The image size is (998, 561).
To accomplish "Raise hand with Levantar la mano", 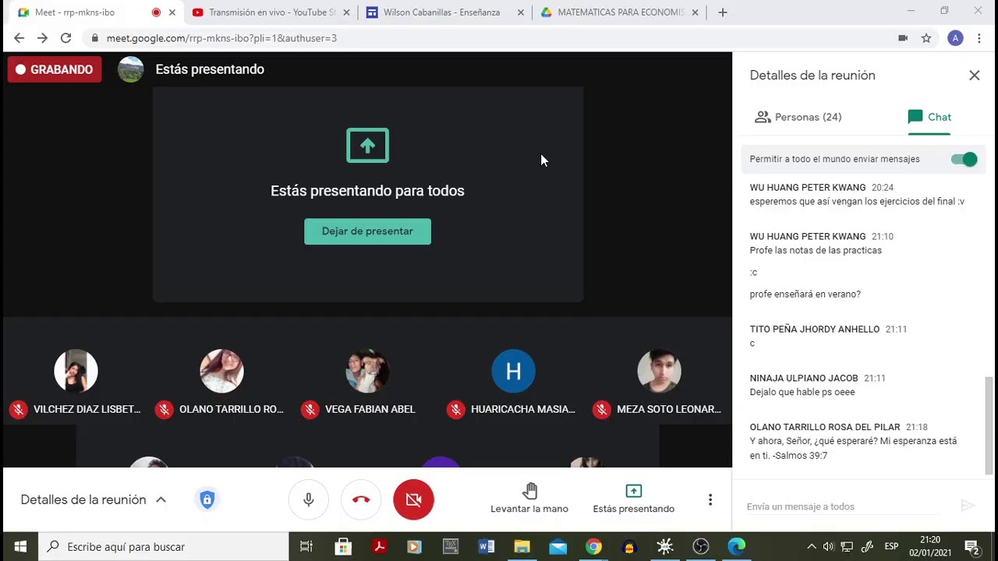I will coord(529,499).
